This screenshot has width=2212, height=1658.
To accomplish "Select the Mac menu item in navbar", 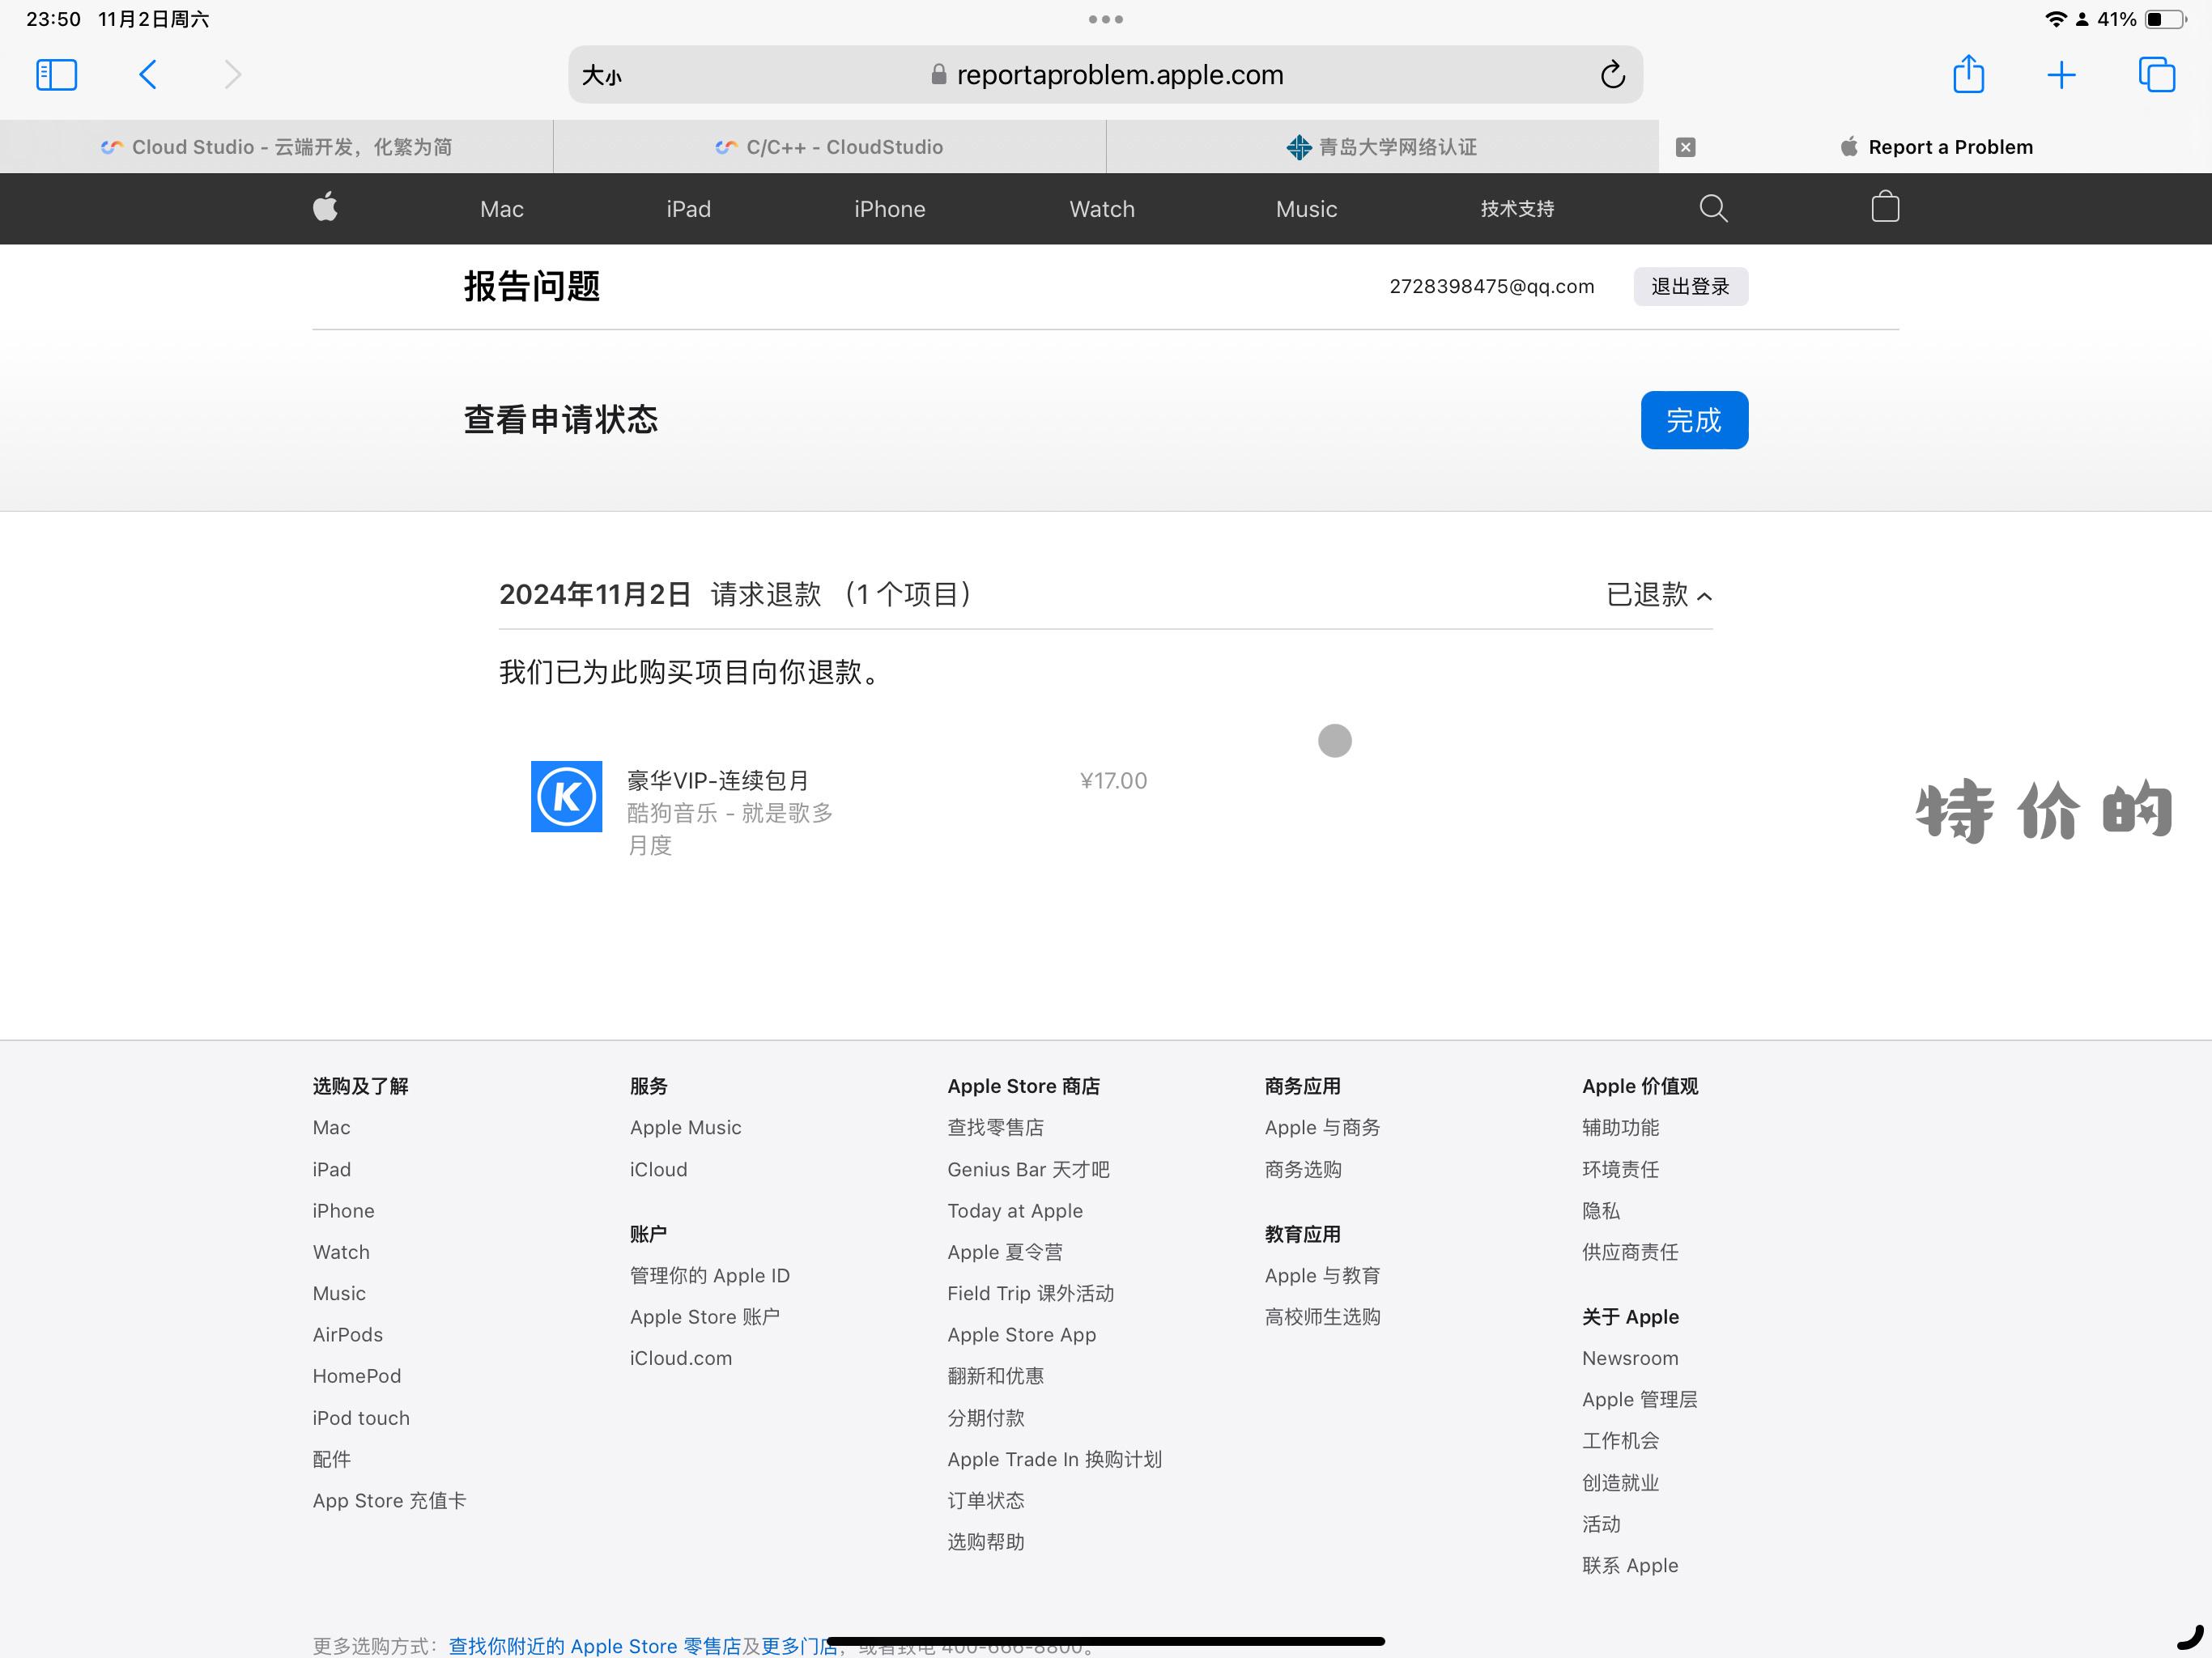I will click(x=502, y=207).
